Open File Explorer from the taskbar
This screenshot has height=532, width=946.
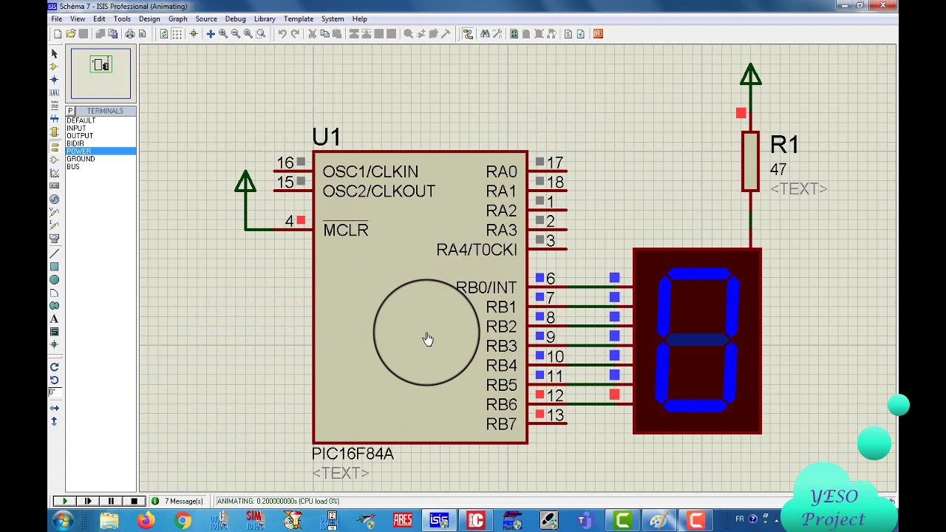[x=109, y=520]
